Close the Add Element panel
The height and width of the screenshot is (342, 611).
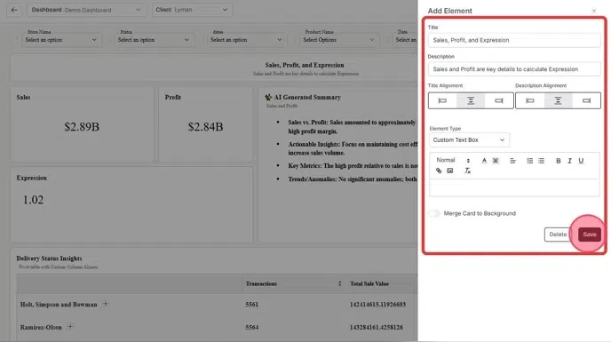[x=594, y=11]
